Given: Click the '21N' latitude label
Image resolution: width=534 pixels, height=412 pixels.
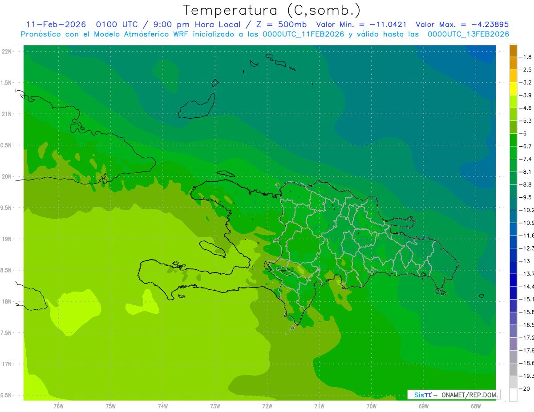Looking at the screenshot, I should point(7,114).
